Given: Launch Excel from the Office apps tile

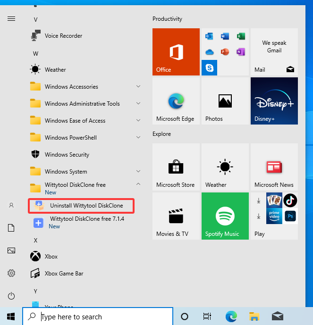Looking at the screenshot, I should click(x=241, y=36).
